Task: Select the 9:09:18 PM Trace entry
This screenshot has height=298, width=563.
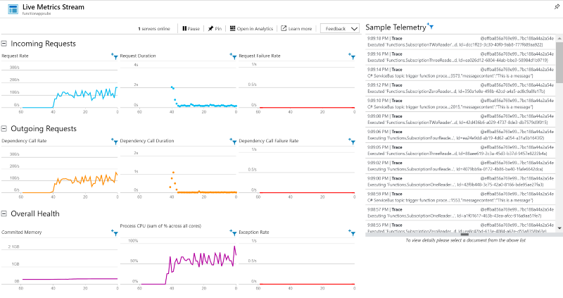Action: pos(460,42)
